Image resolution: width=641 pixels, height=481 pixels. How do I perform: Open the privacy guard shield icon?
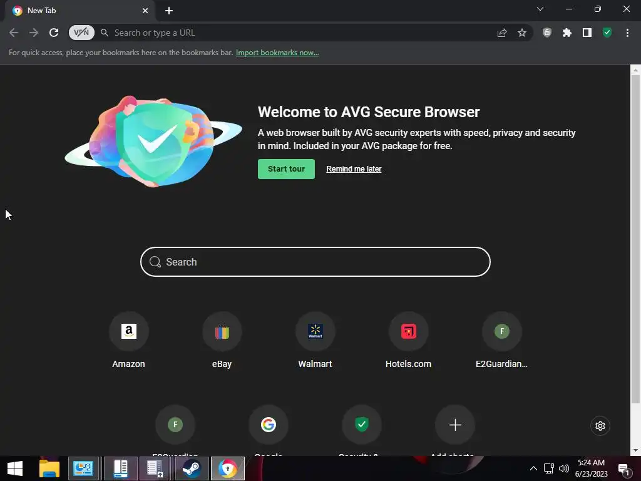547,33
